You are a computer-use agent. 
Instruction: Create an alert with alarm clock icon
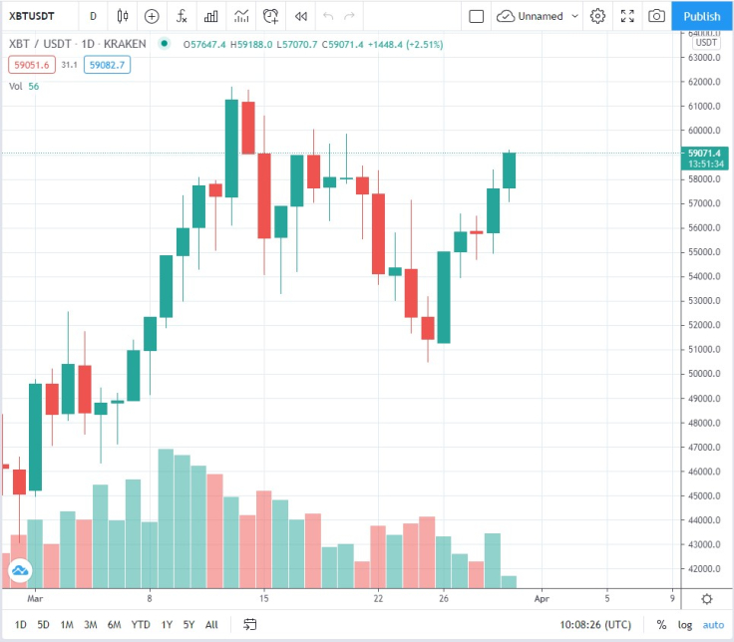click(271, 16)
